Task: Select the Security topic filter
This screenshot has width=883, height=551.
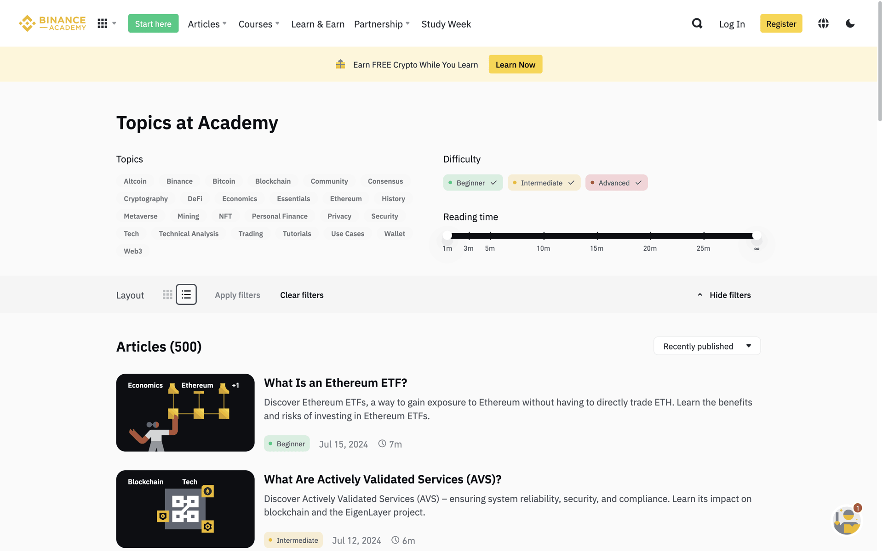Action: (384, 216)
